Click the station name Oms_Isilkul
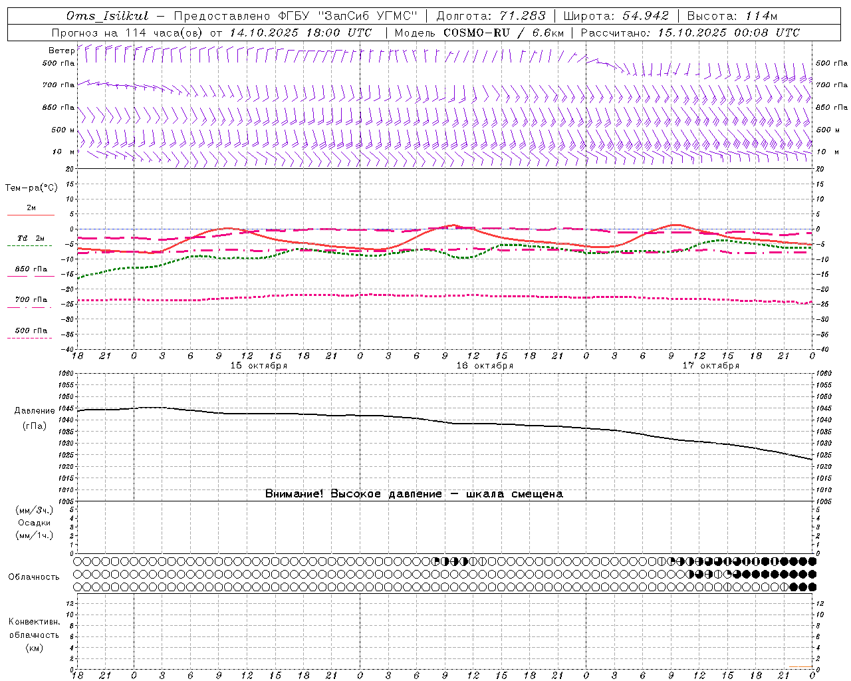The width and height of the screenshot is (851, 681). (x=108, y=16)
